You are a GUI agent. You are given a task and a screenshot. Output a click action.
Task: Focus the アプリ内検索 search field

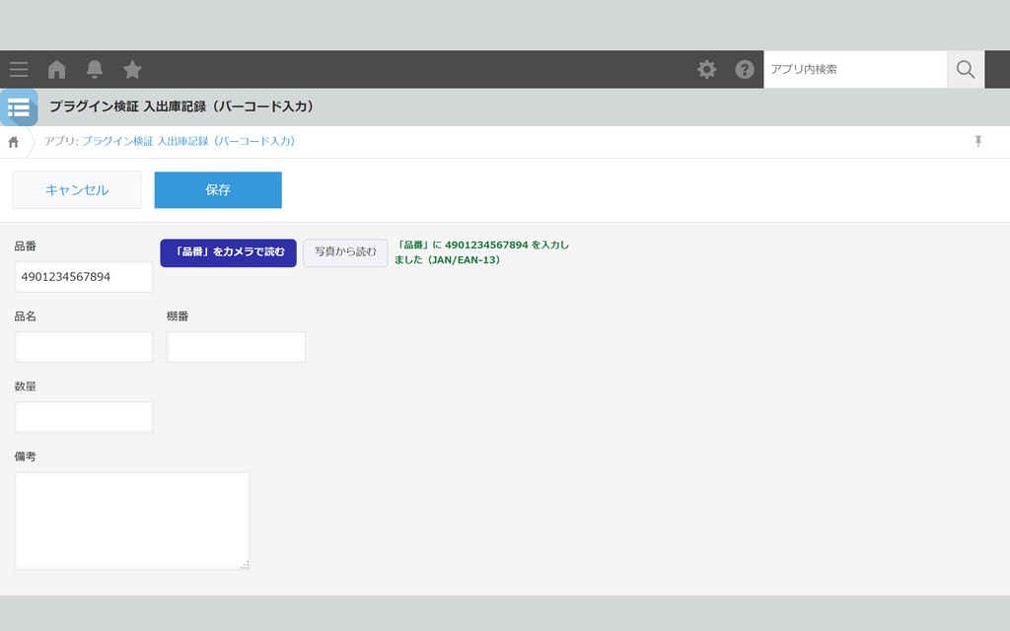click(x=855, y=69)
